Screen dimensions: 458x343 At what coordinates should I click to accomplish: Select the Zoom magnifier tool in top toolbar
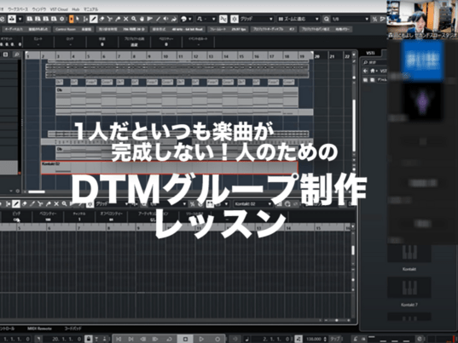tap(134, 19)
